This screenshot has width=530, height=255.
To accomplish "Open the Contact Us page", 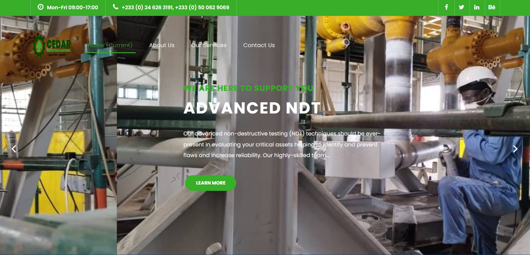I will click(x=259, y=45).
